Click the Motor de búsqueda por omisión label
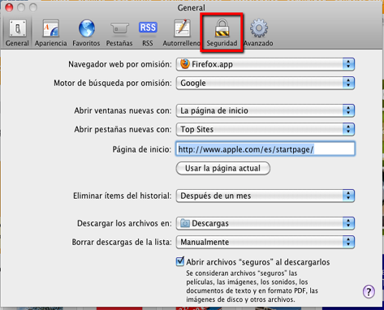The height and width of the screenshot is (310, 384). click(x=113, y=83)
